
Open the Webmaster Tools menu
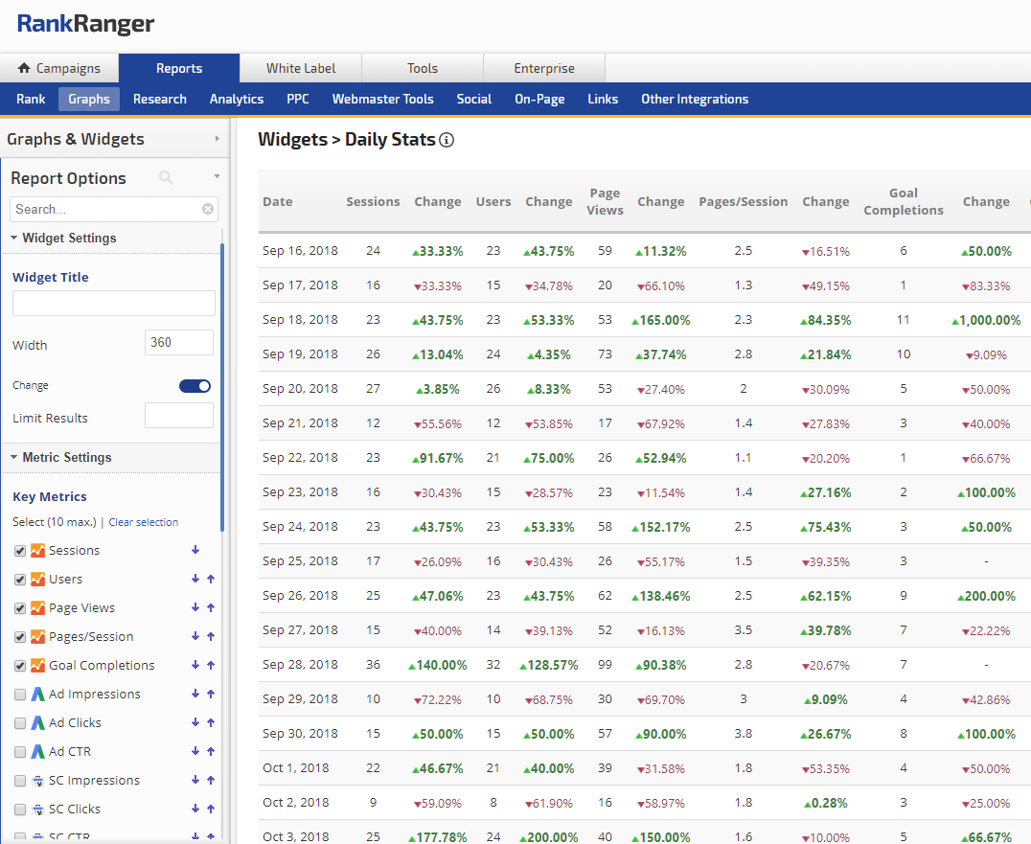tap(382, 99)
